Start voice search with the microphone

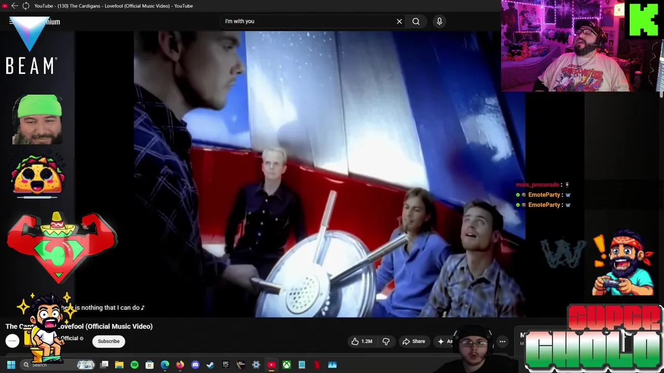(439, 21)
